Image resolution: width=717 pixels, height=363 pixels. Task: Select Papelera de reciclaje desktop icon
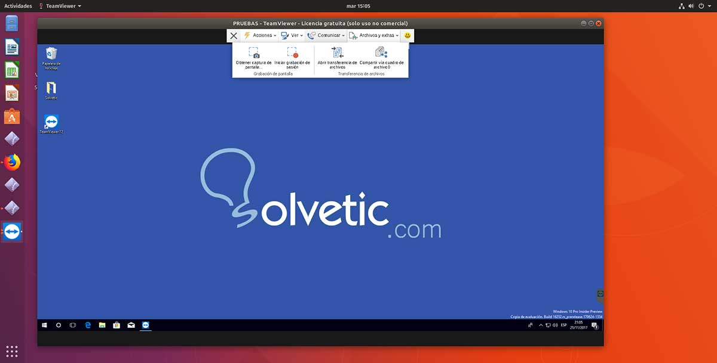(51, 58)
